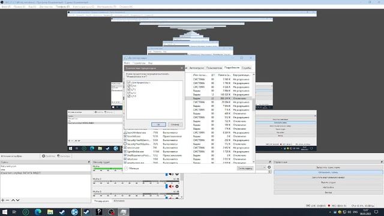Click the second mixer channel's blue volume slider handle
The image size is (384, 216).
[167, 187]
